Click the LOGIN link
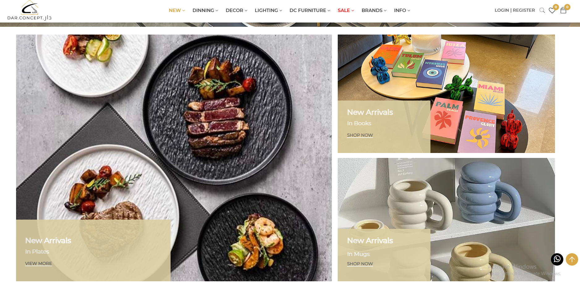 click(502, 10)
